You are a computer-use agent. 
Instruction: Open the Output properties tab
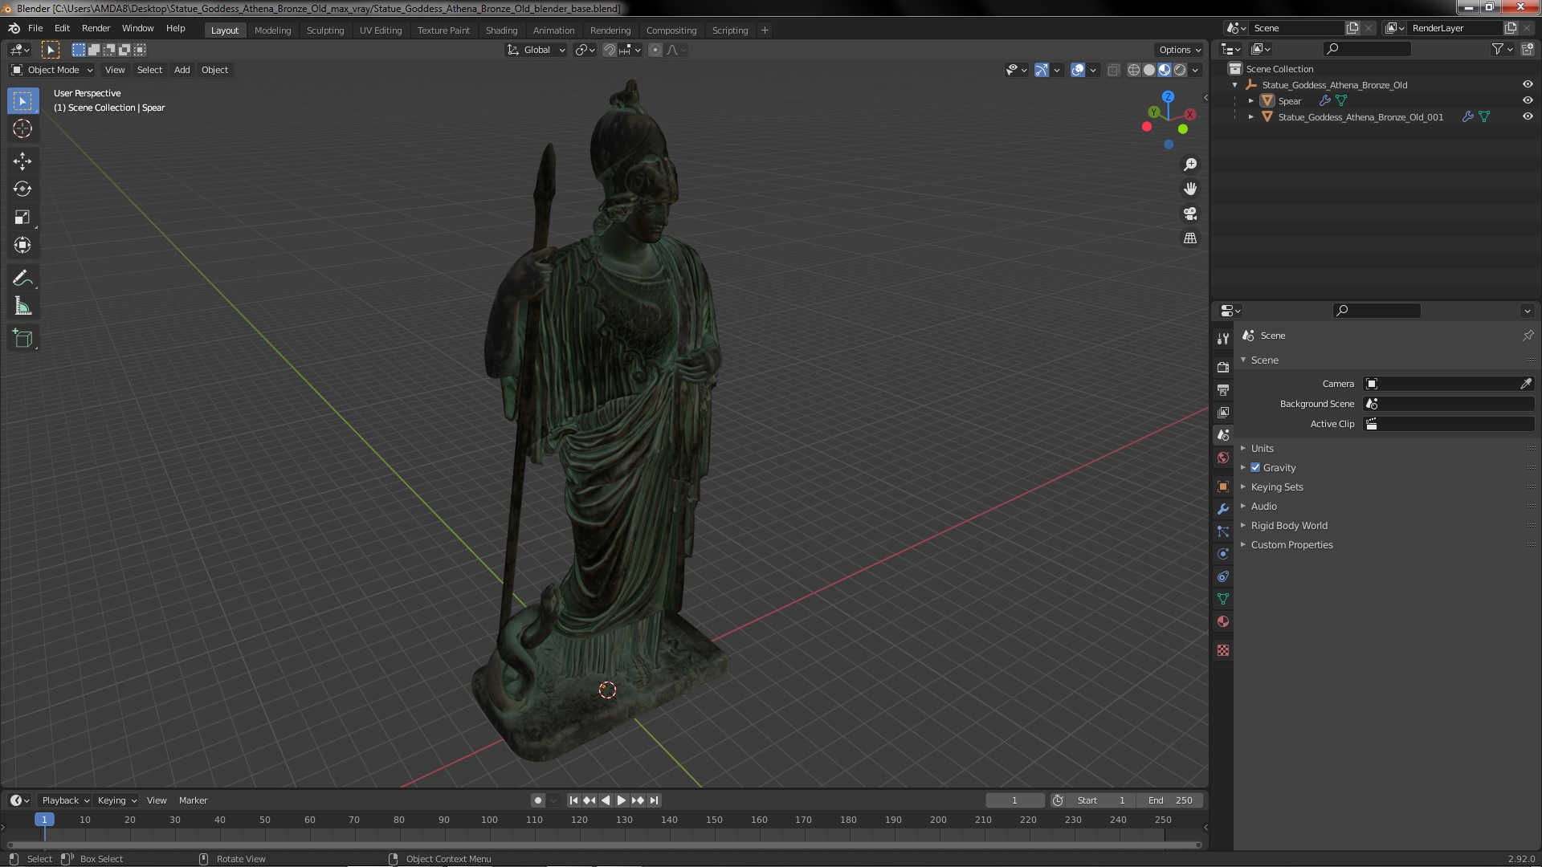click(x=1223, y=389)
